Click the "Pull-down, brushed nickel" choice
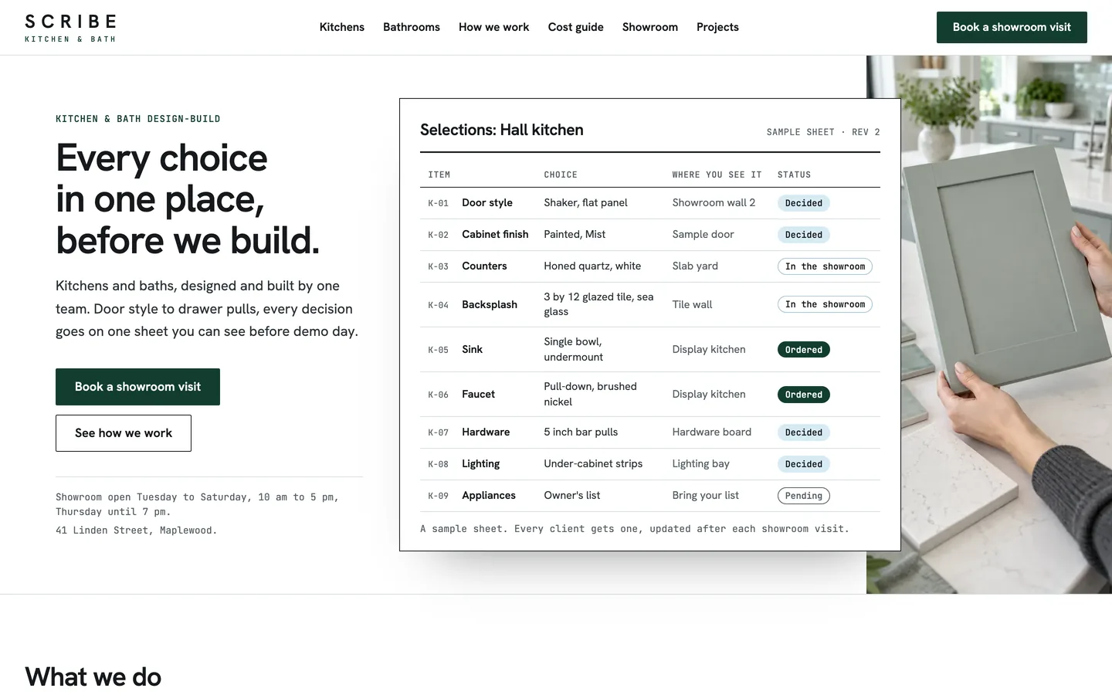 click(590, 394)
